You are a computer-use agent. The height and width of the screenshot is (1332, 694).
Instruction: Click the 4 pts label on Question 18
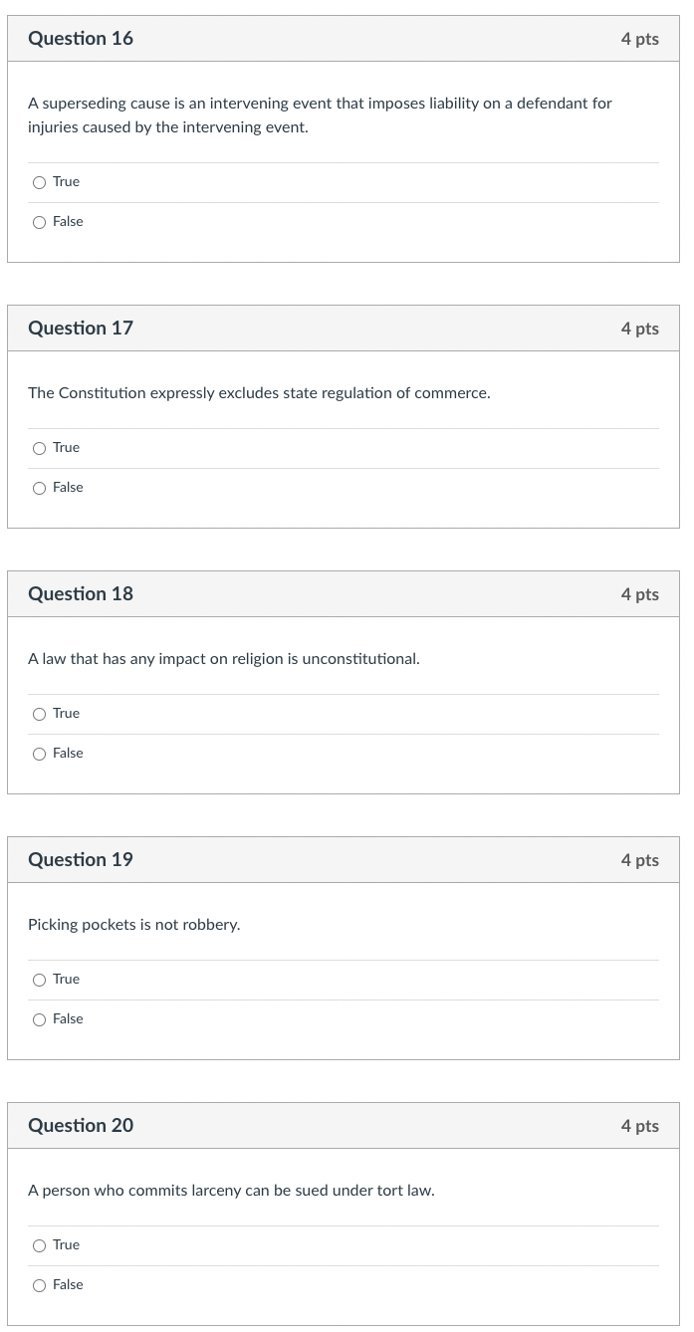tap(640, 593)
